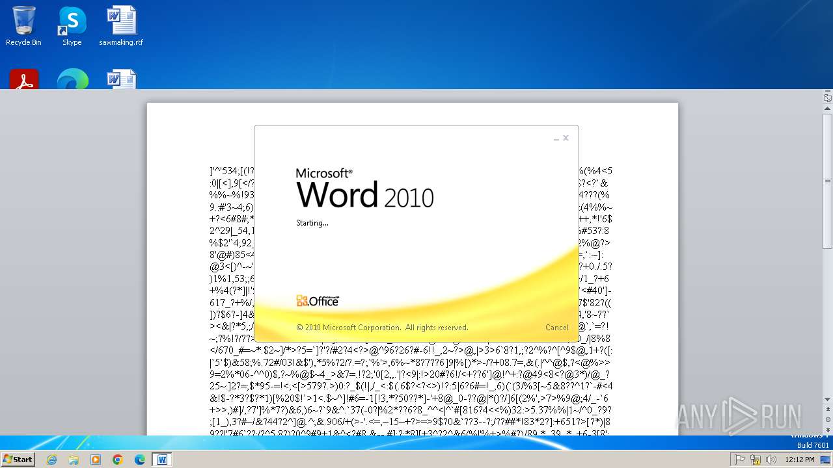Open the Action Center flag icon
Viewport: 833px width, 468px height.
pos(740,460)
